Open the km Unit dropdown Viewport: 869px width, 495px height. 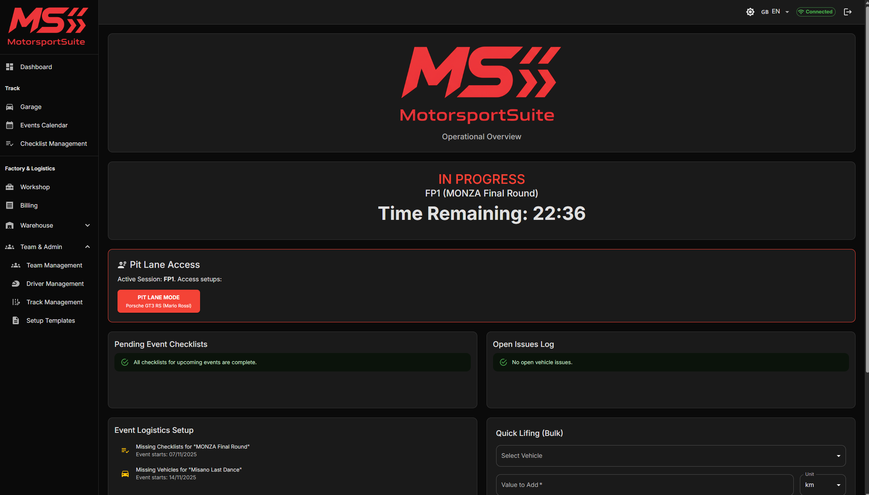pyautogui.click(x=822, y=485)
